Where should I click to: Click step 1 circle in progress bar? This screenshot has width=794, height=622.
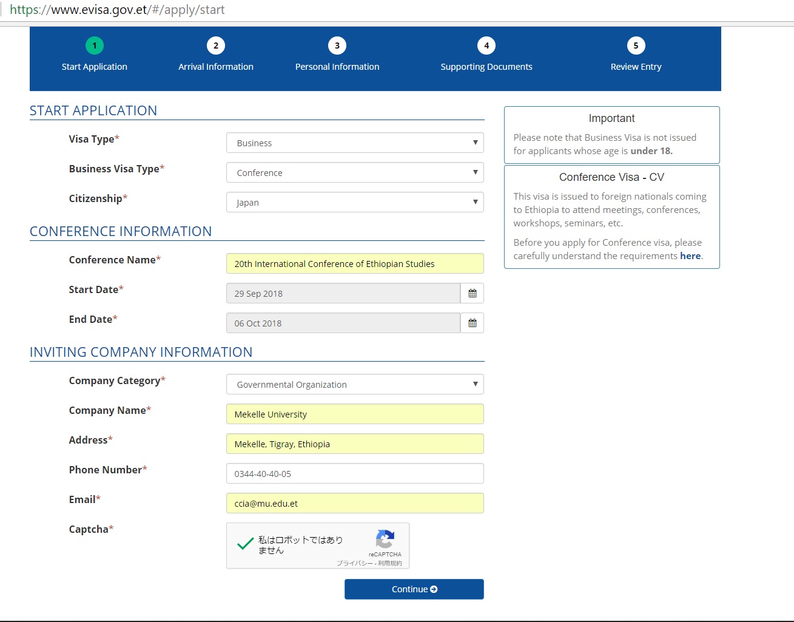pos(95,46)
